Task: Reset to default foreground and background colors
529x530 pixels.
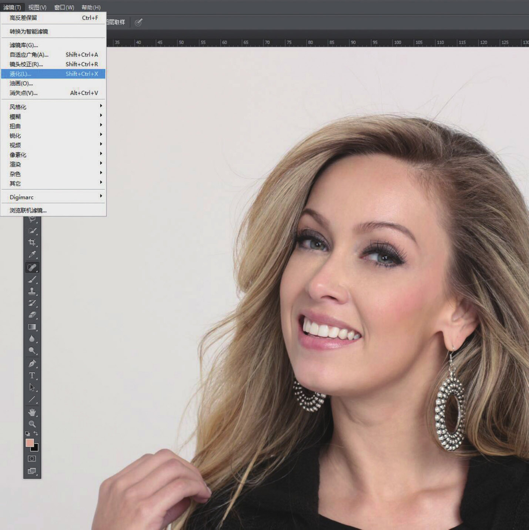Action: click(x=27, y=433)
